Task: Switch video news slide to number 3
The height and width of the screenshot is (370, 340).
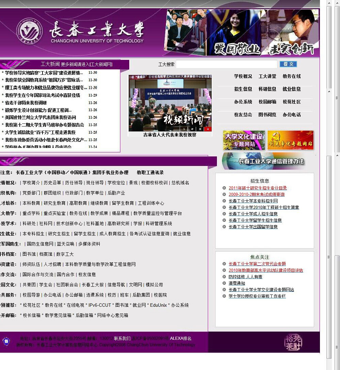Action: [x=200, y=129]
